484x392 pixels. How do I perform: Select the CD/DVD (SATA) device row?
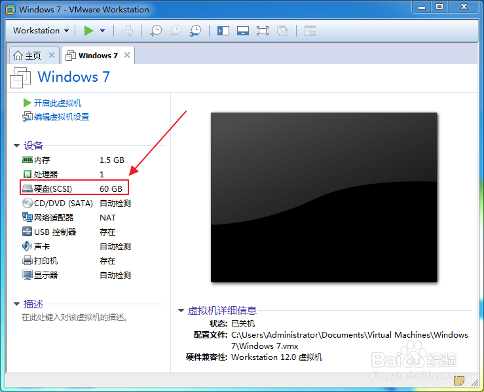(77, 204)
